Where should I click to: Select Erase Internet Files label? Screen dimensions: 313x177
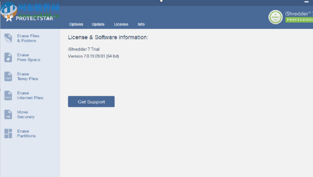coord(30,95)
